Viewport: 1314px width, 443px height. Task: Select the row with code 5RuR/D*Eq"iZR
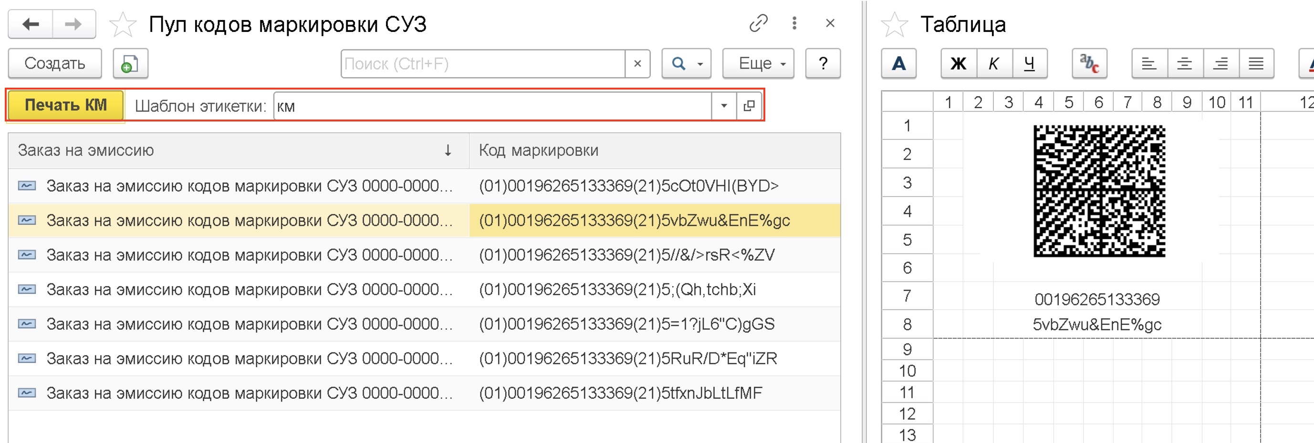pos(424,359)
